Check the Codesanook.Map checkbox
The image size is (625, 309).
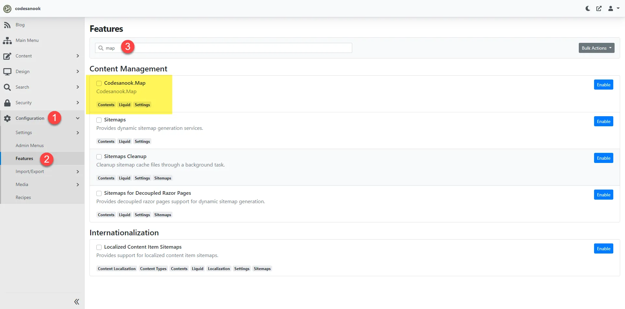pyautogui.click(x=99, y=83)
